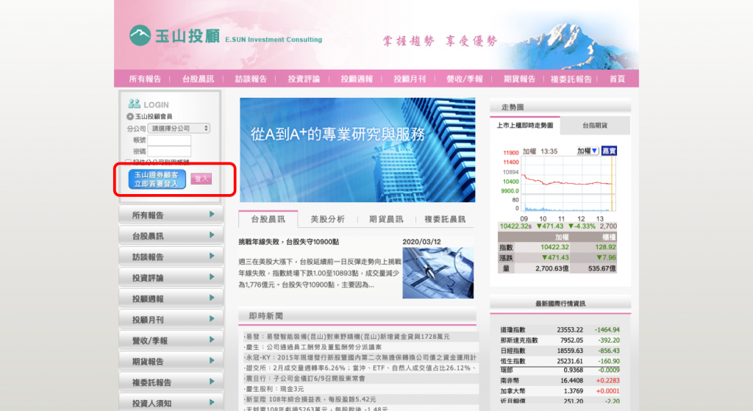
Task: Click the arrow icon beside 營收/季報 in sidebar
Action: (x=212, y=340)
